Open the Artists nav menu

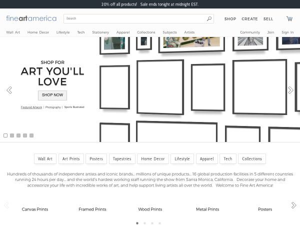[189, 32]
